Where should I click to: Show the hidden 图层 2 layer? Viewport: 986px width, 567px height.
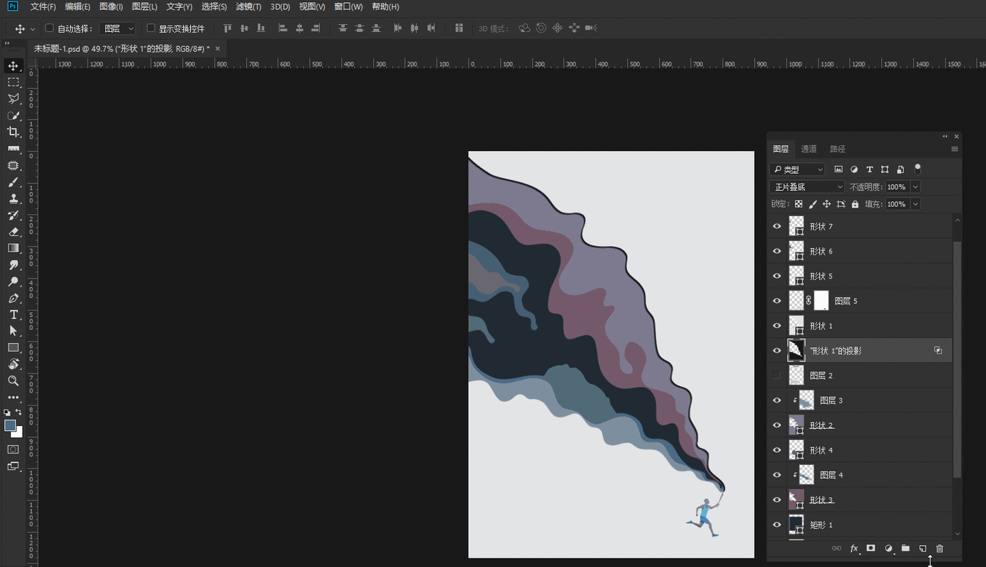[x=777, y=376]
